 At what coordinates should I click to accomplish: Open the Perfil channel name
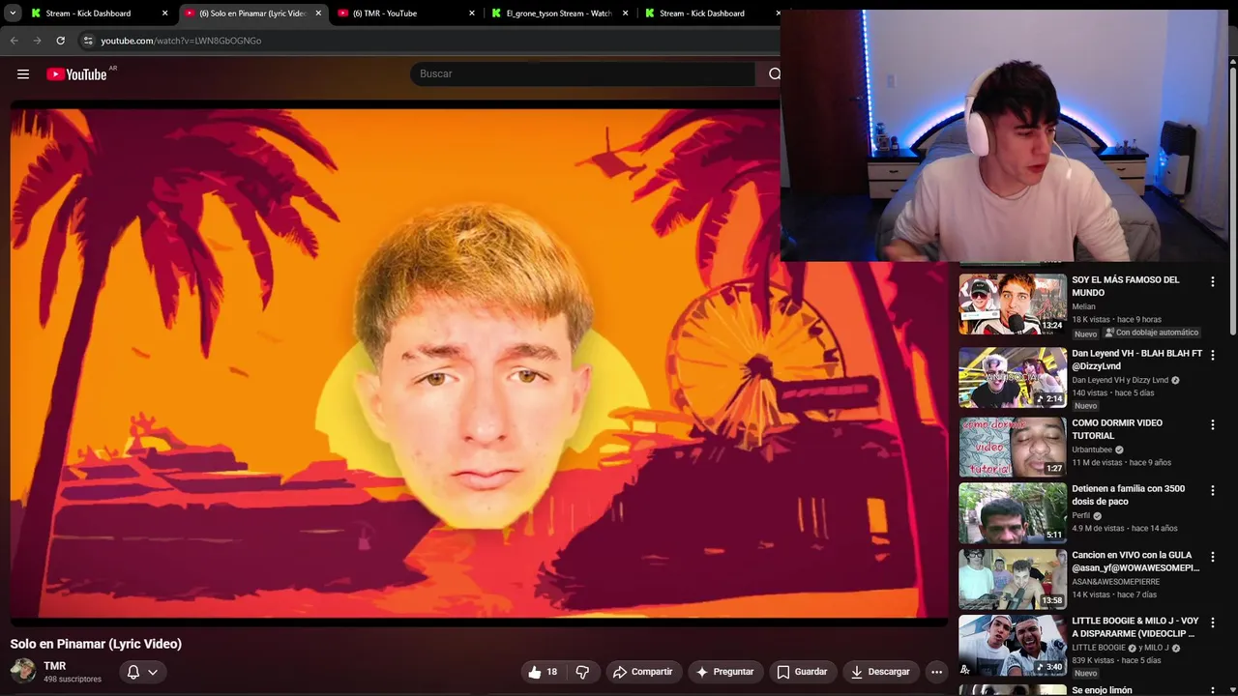click(x=1080, y=515)
